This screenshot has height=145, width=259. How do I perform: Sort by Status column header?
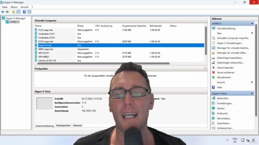click(173, 26)
